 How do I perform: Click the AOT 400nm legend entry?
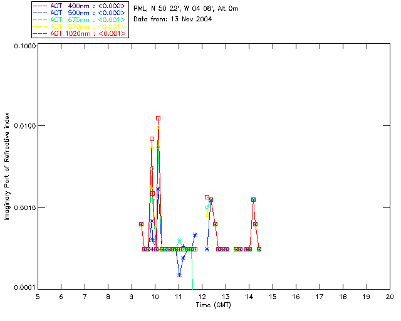click(80, 6)
